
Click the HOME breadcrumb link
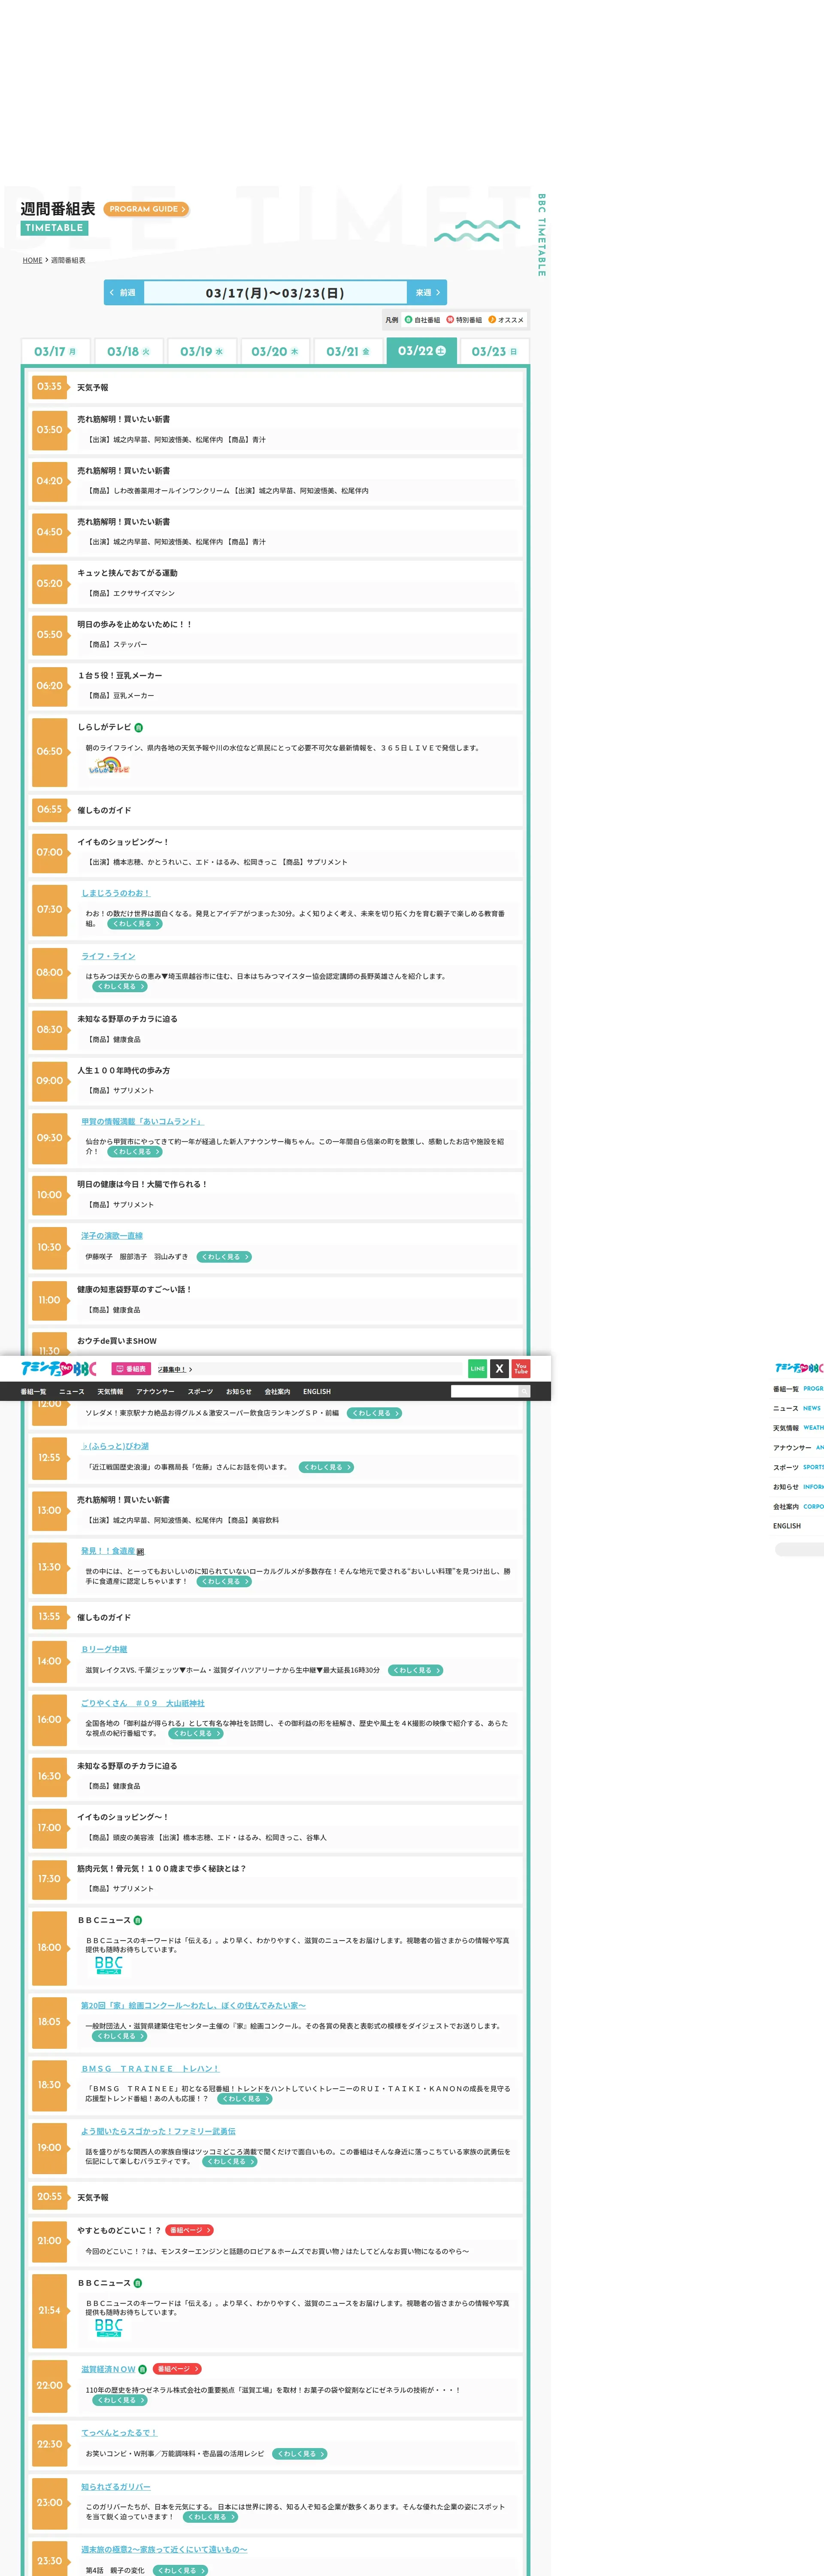click(33, 260)
